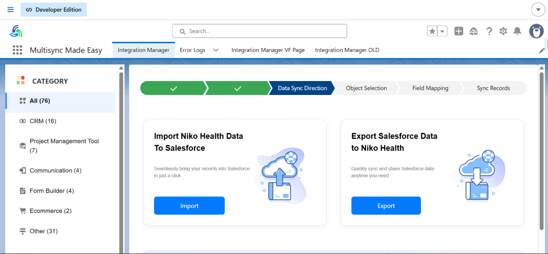The image size is (548, 254).
Task: Select the All (76) category
Action: (60, 101)
